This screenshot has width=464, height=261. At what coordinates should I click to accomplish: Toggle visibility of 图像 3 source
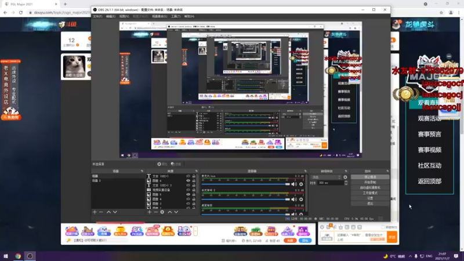point(188,204)
